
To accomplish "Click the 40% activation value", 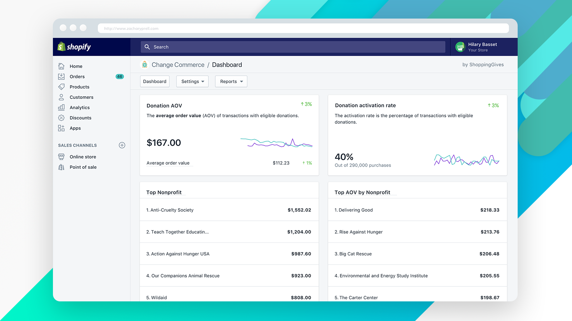I will coord(344,157).
